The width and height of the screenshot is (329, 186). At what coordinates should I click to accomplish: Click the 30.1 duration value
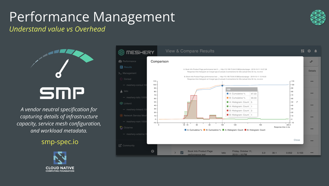274,153
